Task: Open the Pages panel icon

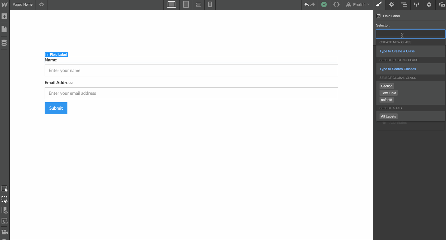Action: click(4, 29)
